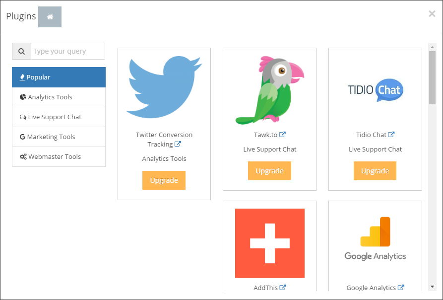The image size is (443, 300).
Task: Click the Tawk.to parrot logo
Action: click(269, 90)
